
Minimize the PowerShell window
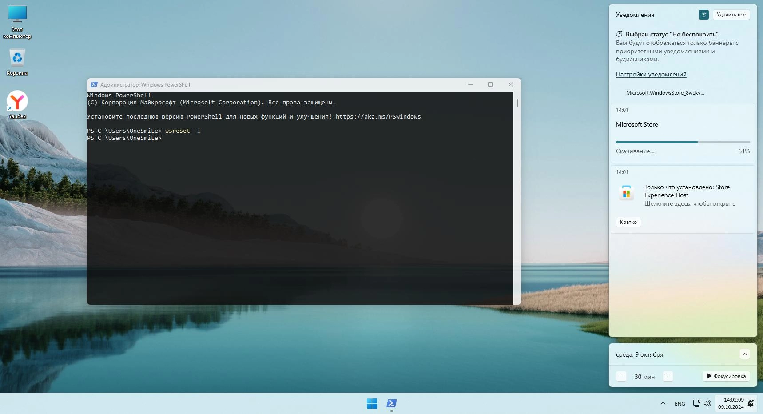click(x=470, y=84)
